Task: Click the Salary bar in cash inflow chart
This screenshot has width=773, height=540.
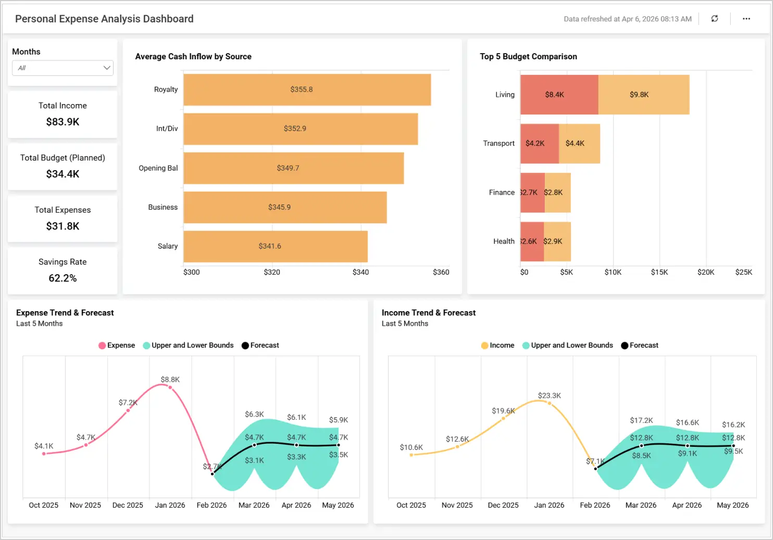Action: click(275, 247)
